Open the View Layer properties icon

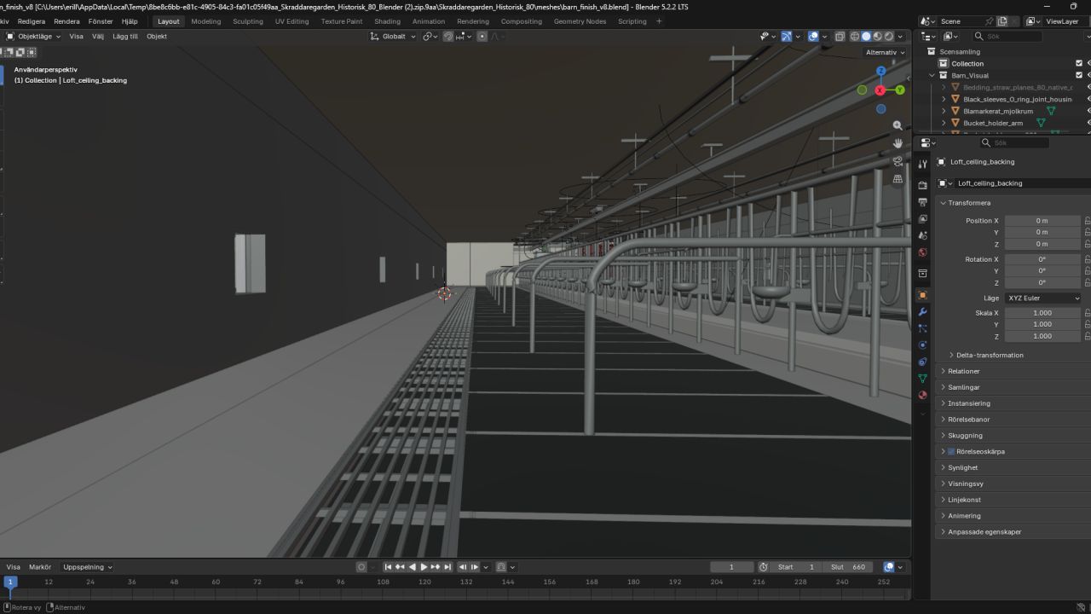(x=922, y=219)
